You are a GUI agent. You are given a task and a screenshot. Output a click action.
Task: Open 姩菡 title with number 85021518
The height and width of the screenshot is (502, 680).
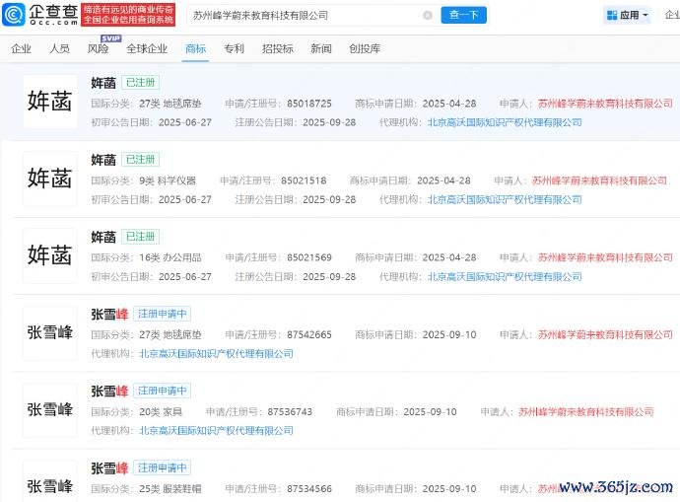(x=103, y=160)
